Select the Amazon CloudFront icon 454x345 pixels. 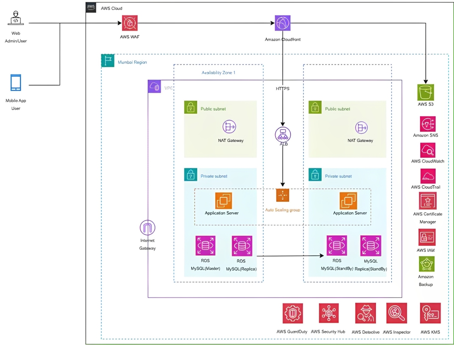[x=282, y=23]
